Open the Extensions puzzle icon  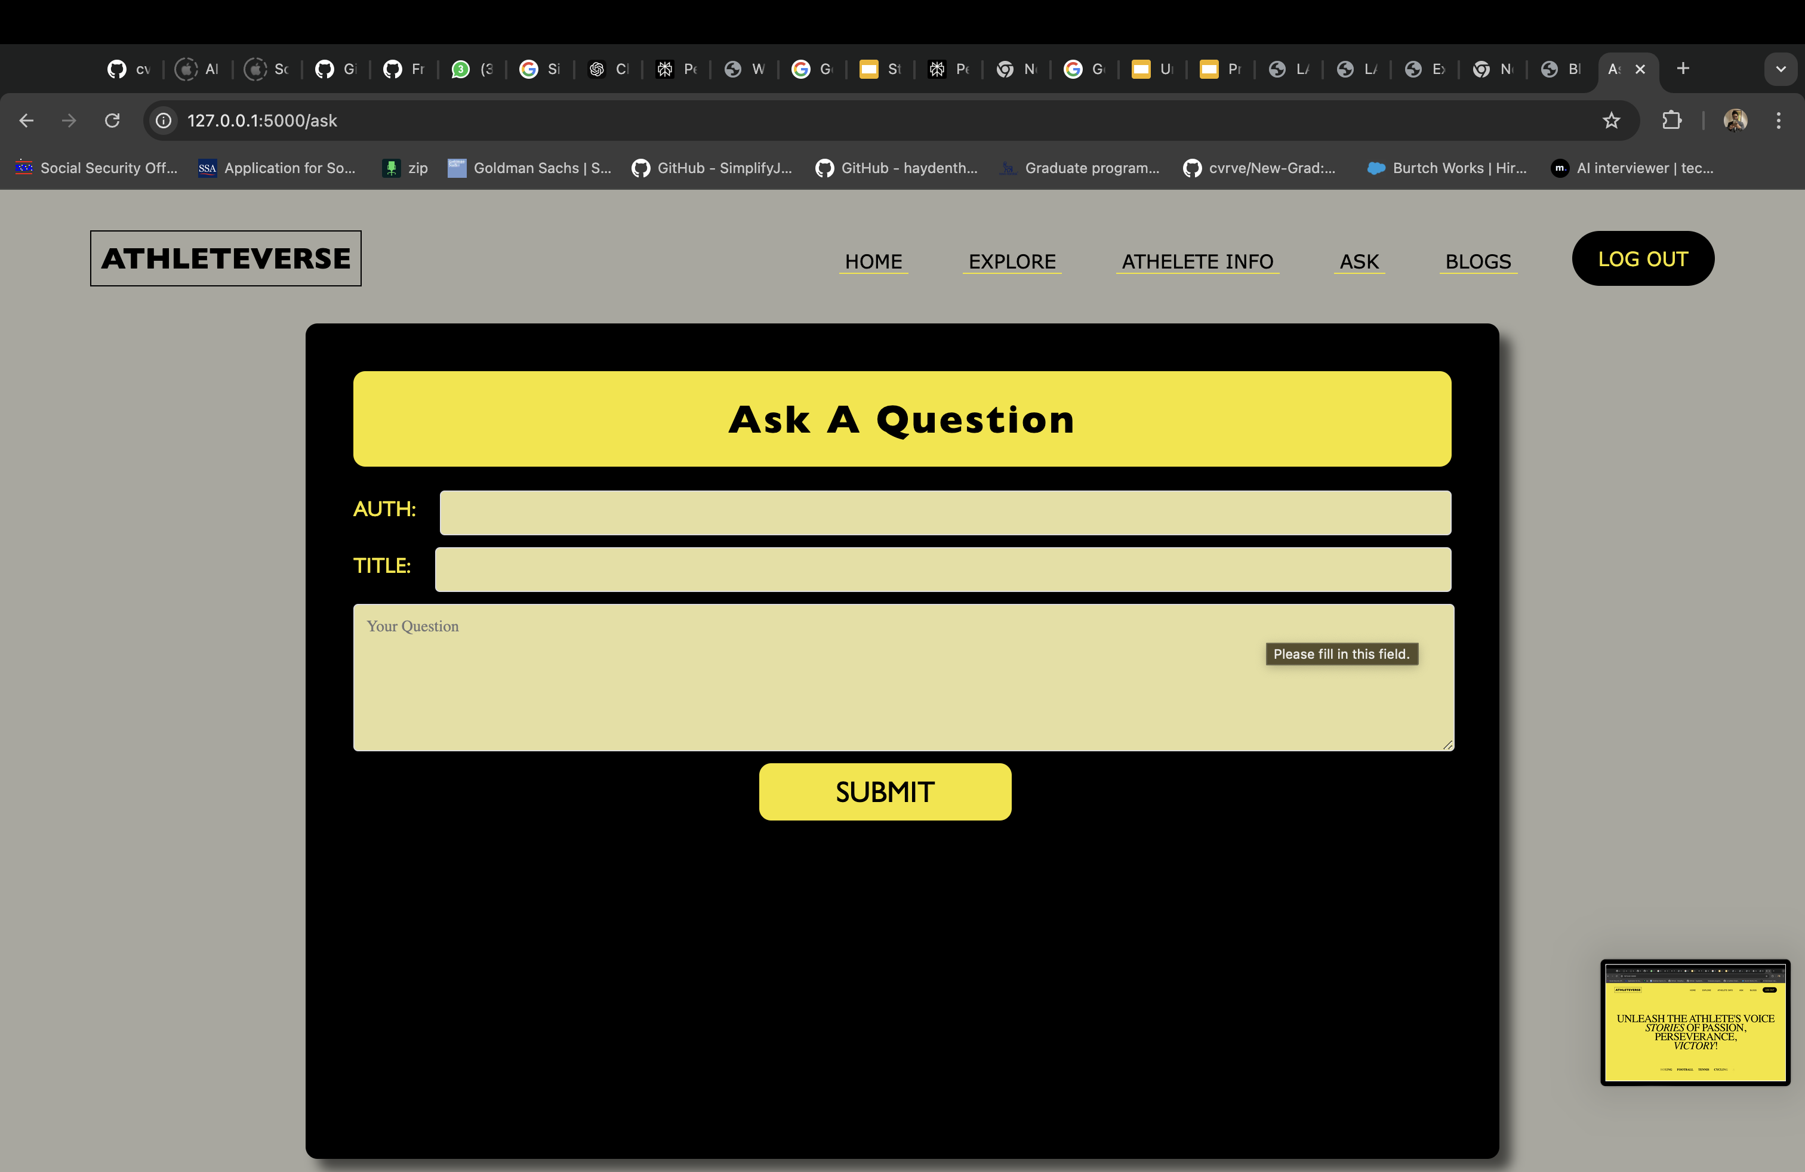(1671, 121)
